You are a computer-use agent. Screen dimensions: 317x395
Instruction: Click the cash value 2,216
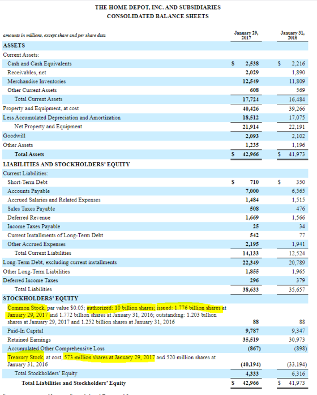click(298, 64)
